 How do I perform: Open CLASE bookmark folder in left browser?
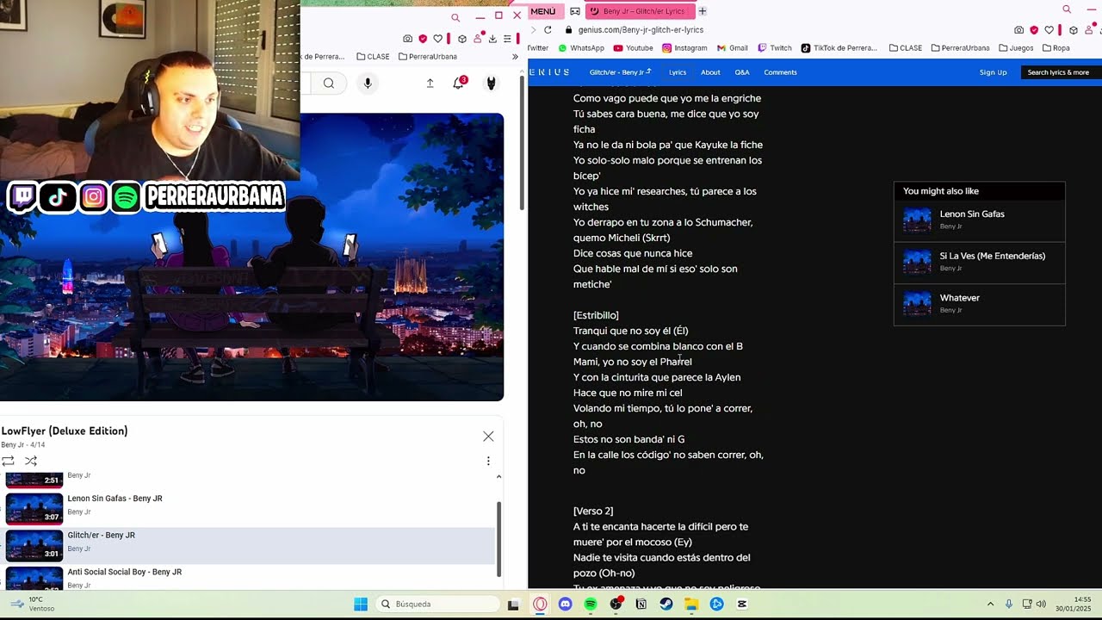373,57
